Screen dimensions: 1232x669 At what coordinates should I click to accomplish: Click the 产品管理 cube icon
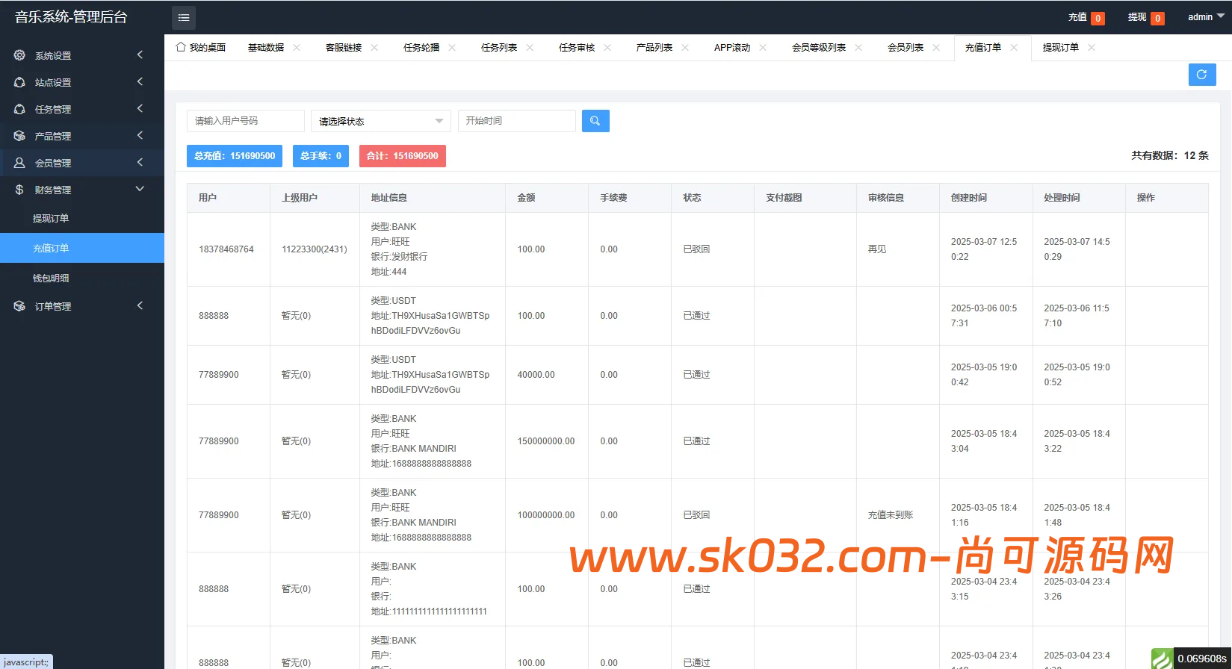tap(19, 136)
